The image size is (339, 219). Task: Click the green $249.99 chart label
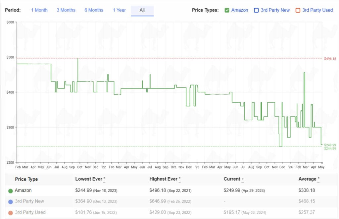330,145
